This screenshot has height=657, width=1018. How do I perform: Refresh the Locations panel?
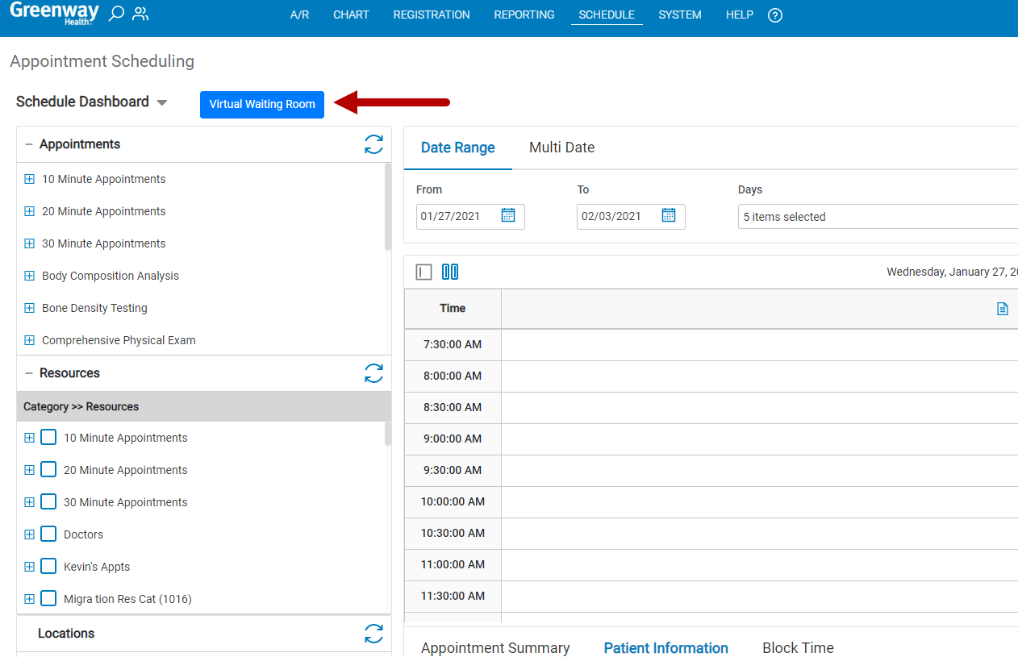tap(373, 634)
